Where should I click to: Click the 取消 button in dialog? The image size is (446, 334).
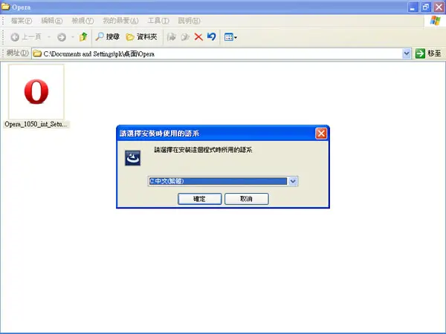click(246, 199)
